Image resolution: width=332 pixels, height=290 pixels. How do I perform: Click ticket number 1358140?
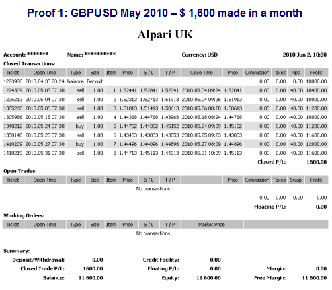pos(13,135)
